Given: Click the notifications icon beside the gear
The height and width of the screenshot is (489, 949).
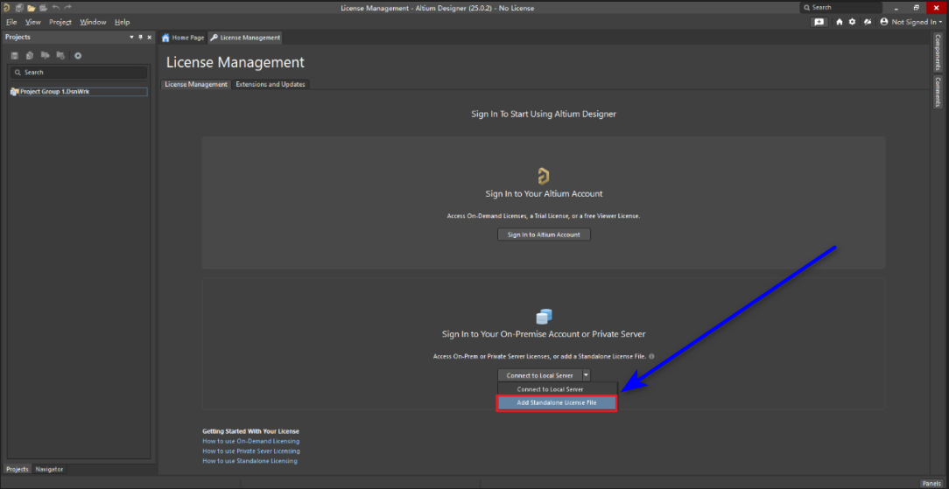Looking at the screenshot, I should tap(868, 22).
